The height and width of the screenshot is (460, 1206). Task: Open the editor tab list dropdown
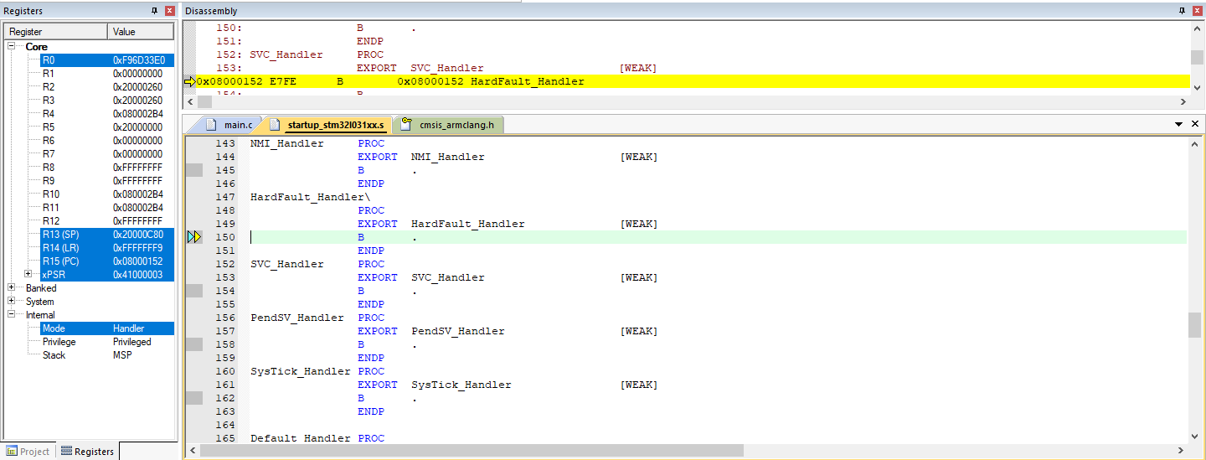(1179, 124)
